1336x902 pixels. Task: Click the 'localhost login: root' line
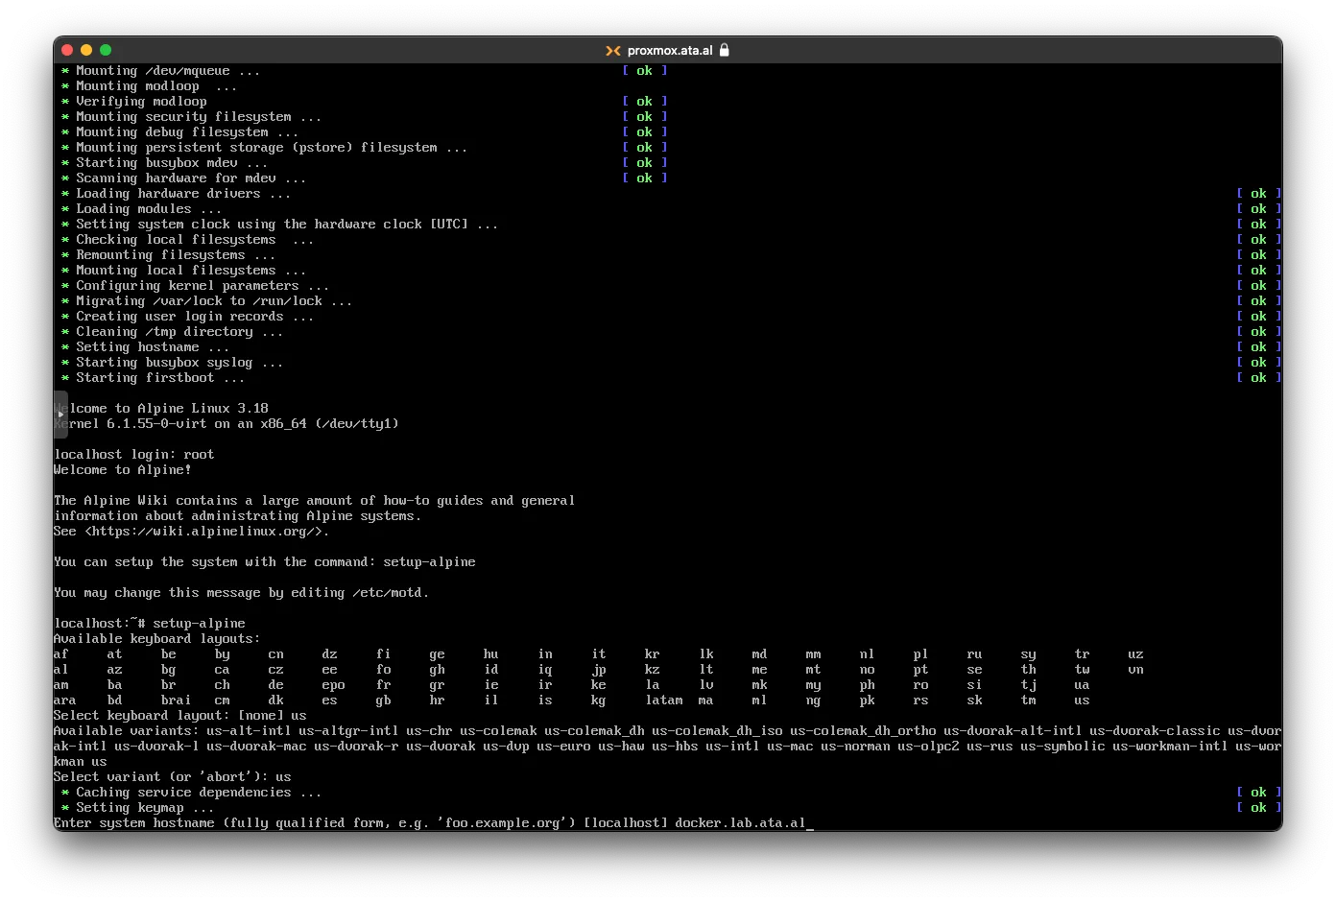coord(134,454)
